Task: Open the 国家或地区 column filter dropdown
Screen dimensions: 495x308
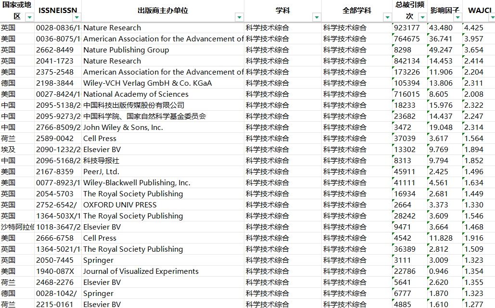Action: [29, 17]
